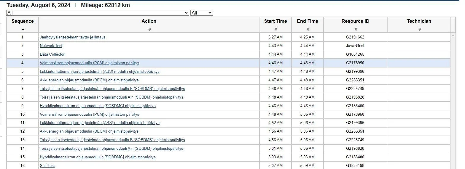Open sequence 15 SOBDMC ohjelmistopäivitys link

click(x=98, y=157)
